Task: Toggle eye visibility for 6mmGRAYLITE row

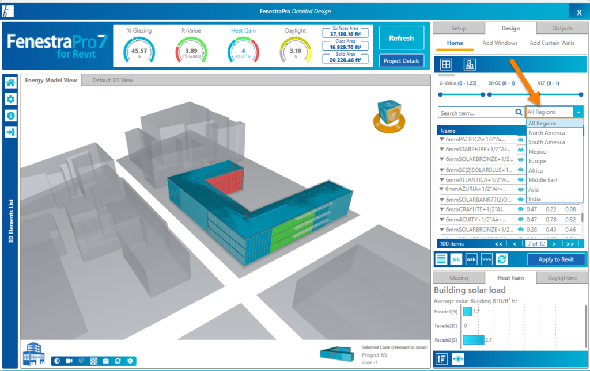Action: 520,209
